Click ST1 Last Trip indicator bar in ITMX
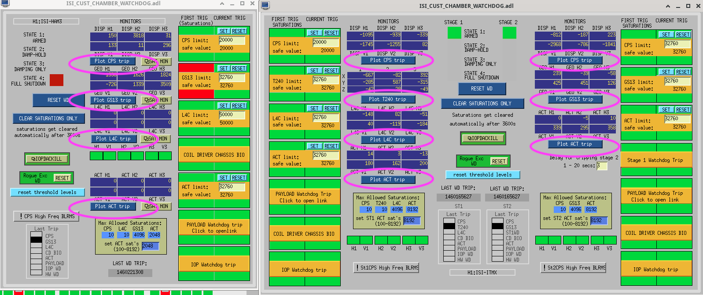 449,240
